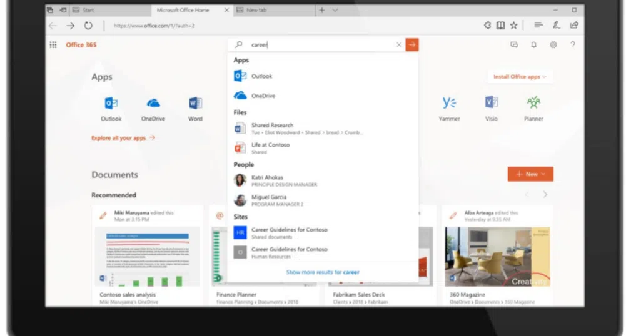Open the tab preview chevron dropdown

335,11
